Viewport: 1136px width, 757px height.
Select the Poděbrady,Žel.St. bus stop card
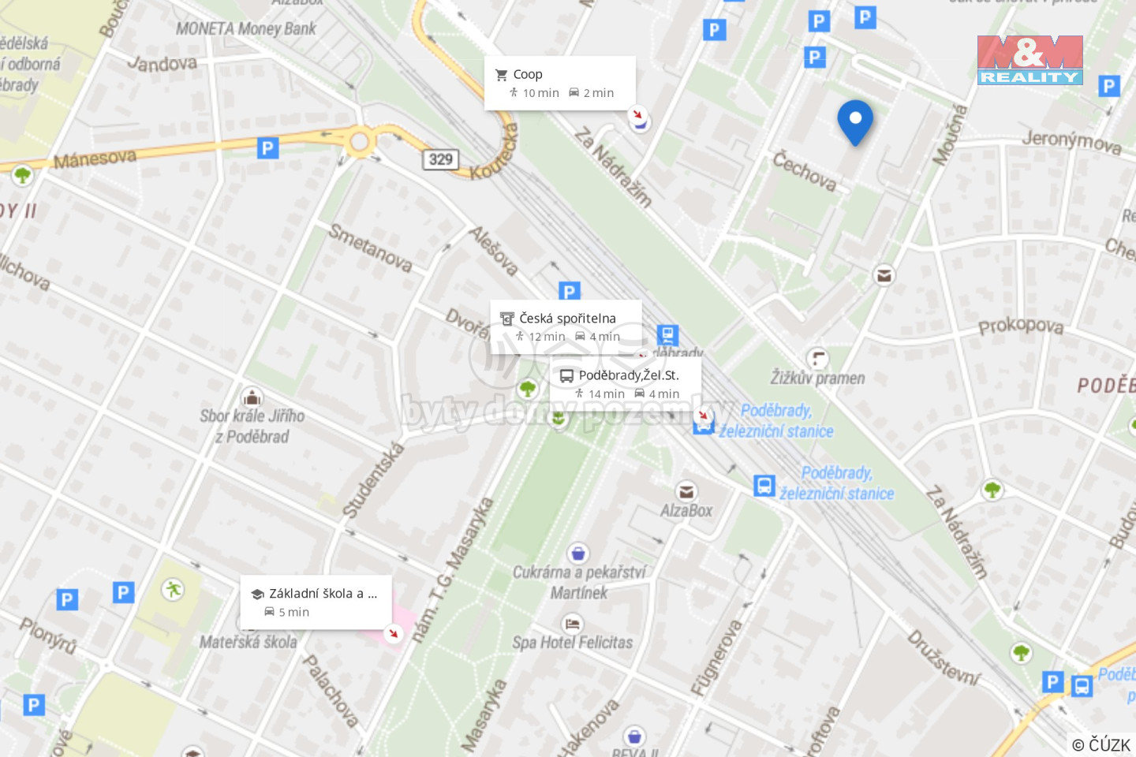(x=626, y=383)
